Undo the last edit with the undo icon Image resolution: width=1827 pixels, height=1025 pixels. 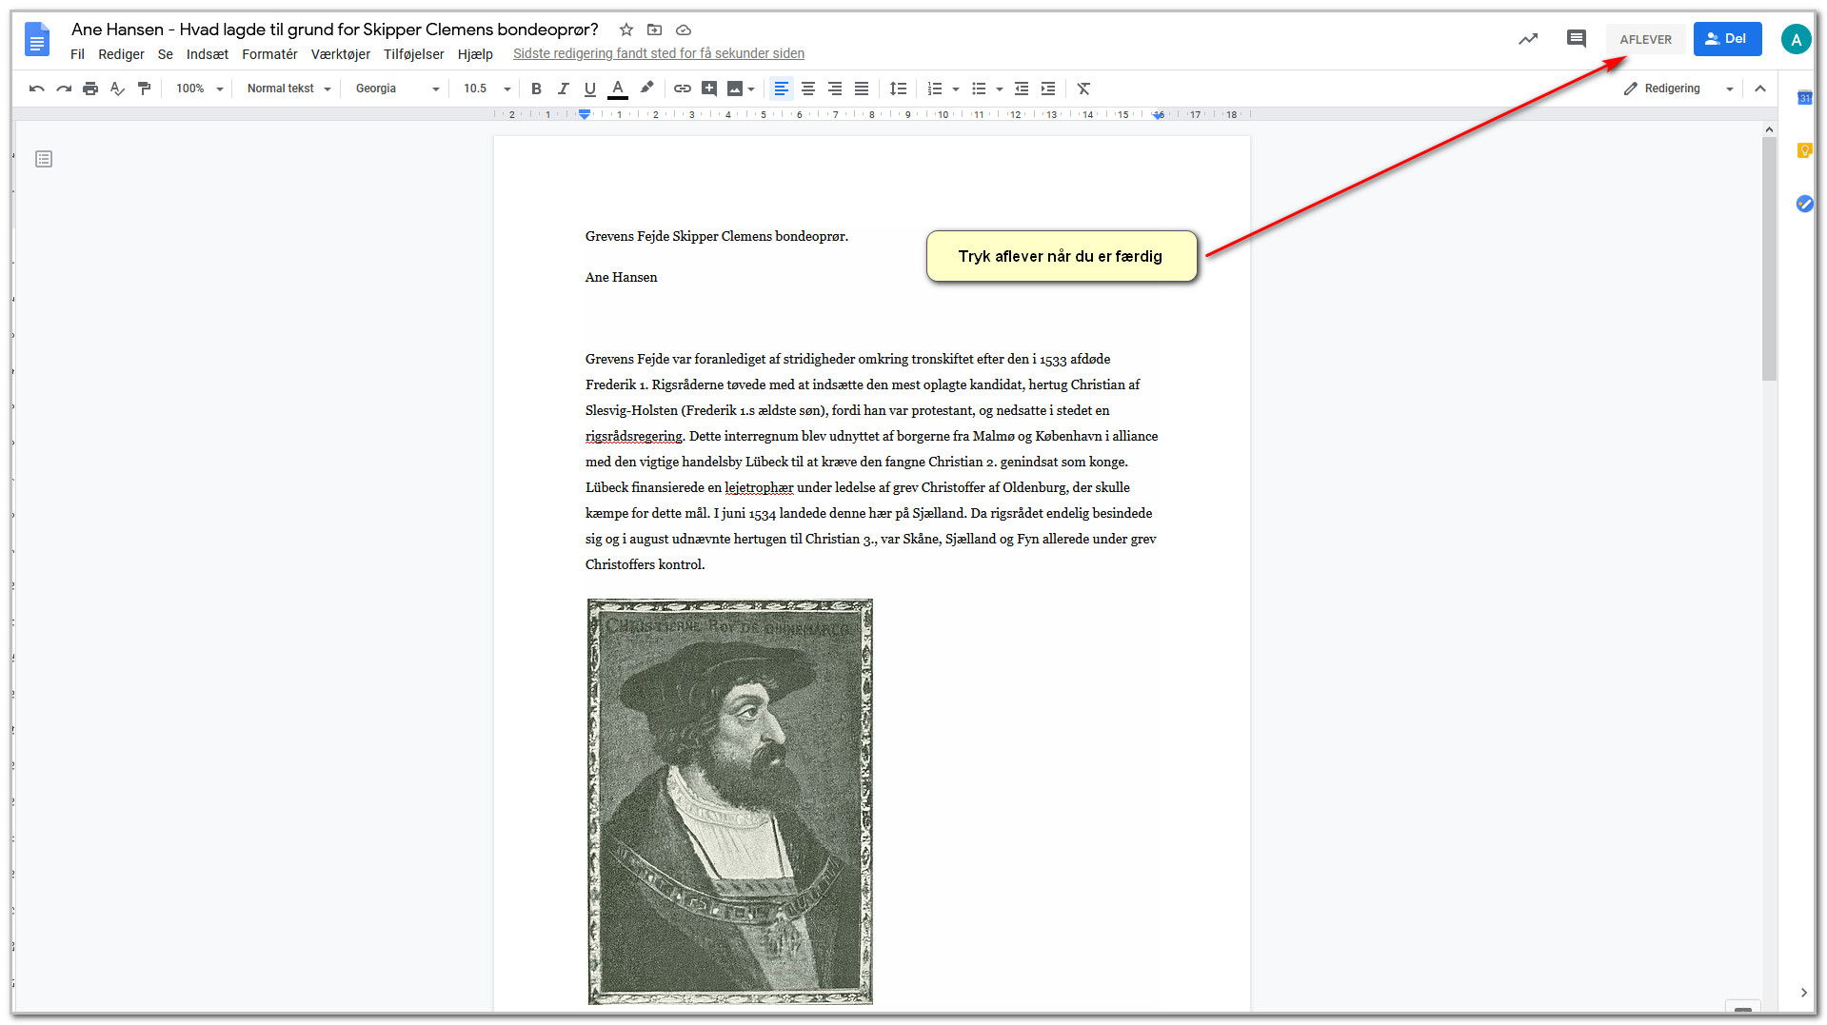(37, 89)
